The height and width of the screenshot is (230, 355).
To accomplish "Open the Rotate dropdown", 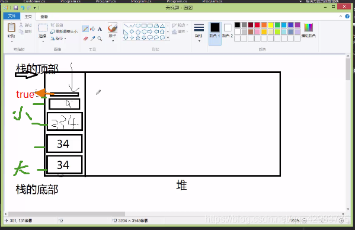I will coord(59,39).
